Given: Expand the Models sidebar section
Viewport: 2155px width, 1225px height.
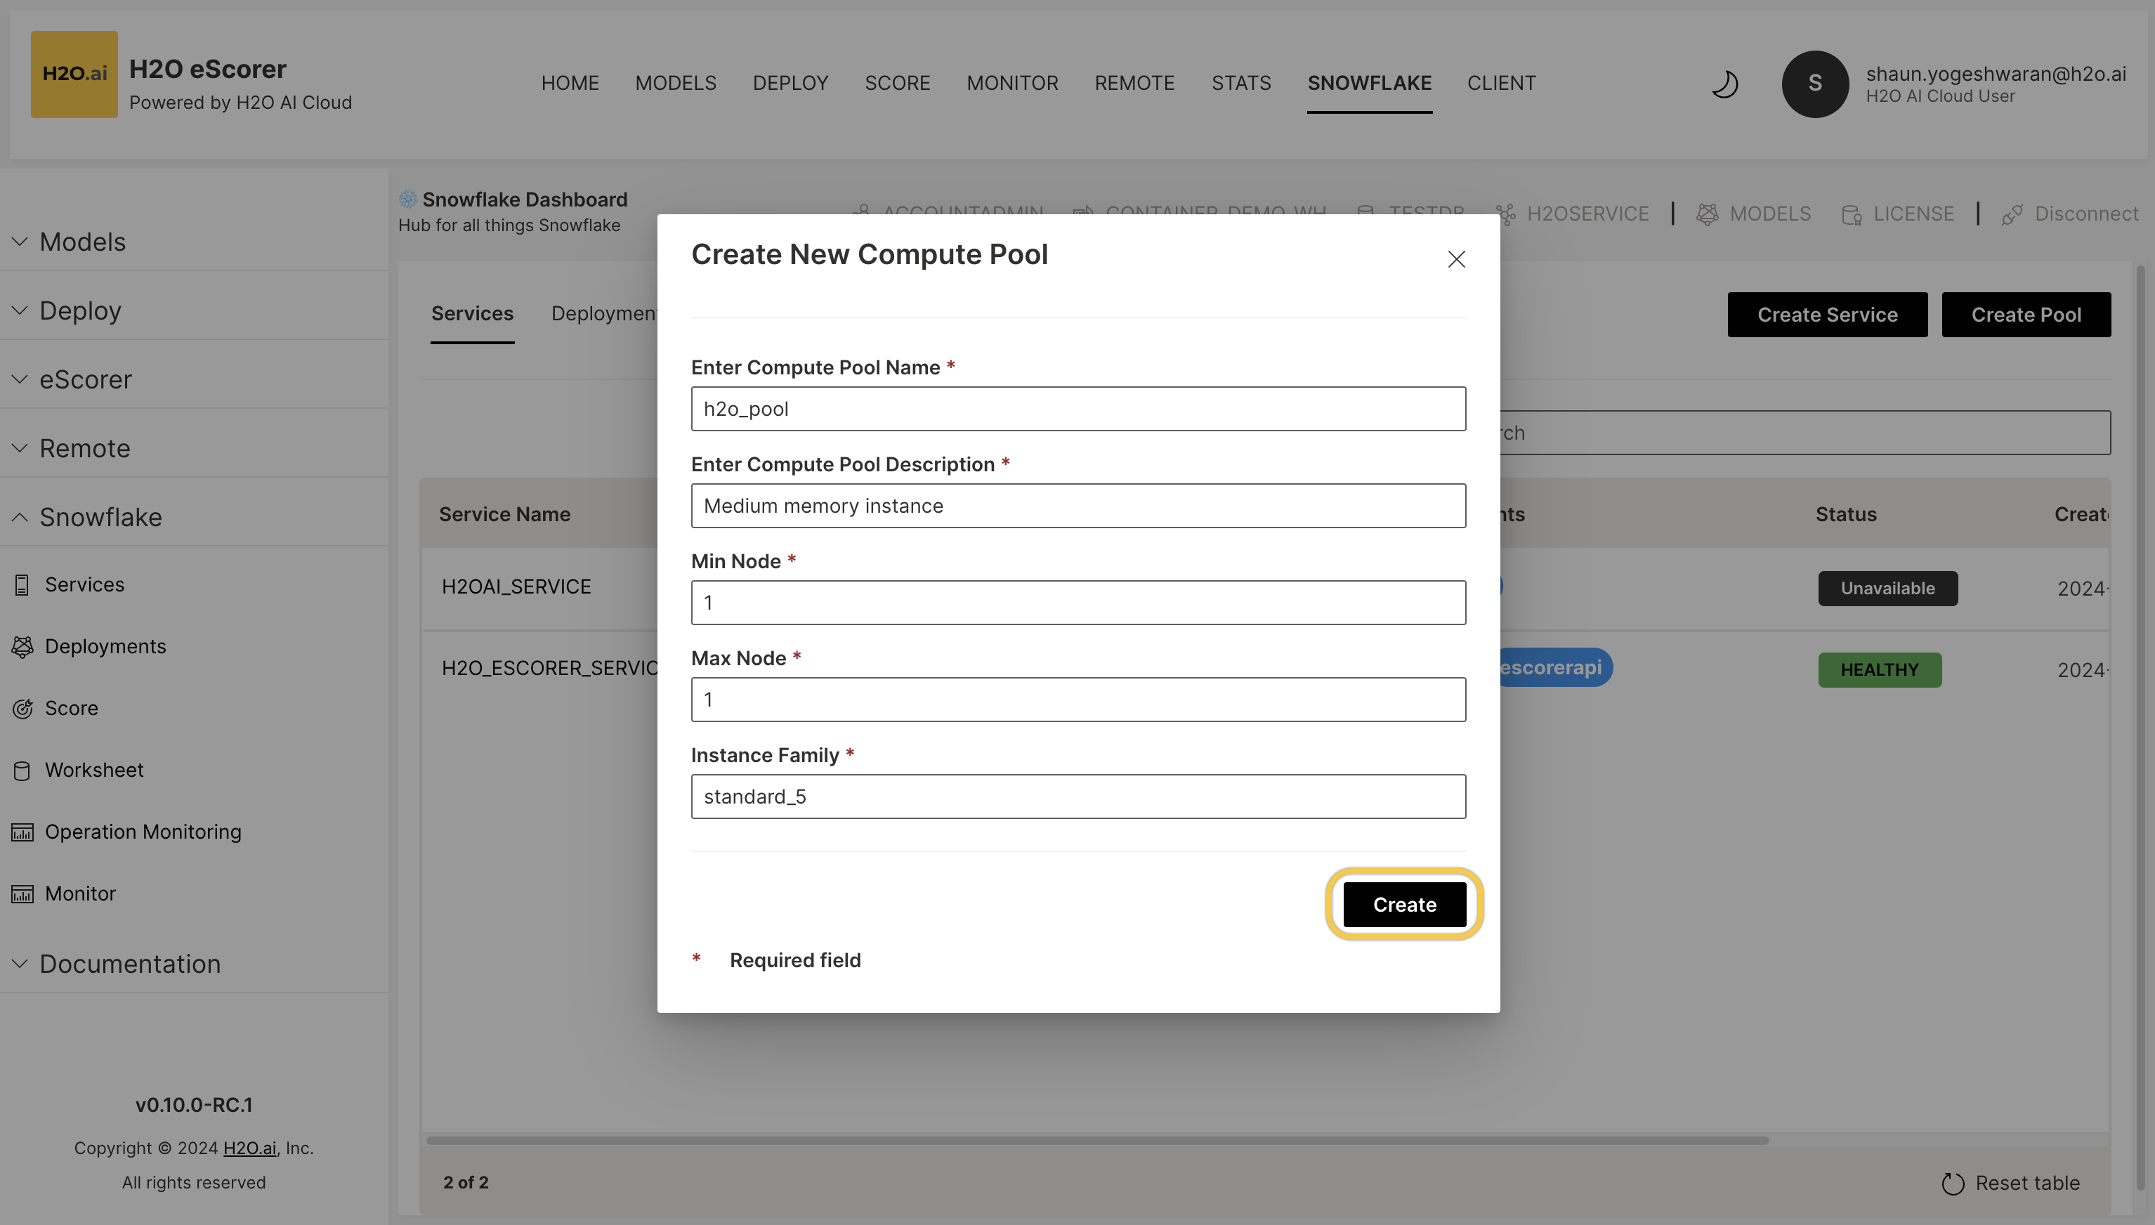Looking at the screenshot, I should pyautogui.click(x=82, y=242).
